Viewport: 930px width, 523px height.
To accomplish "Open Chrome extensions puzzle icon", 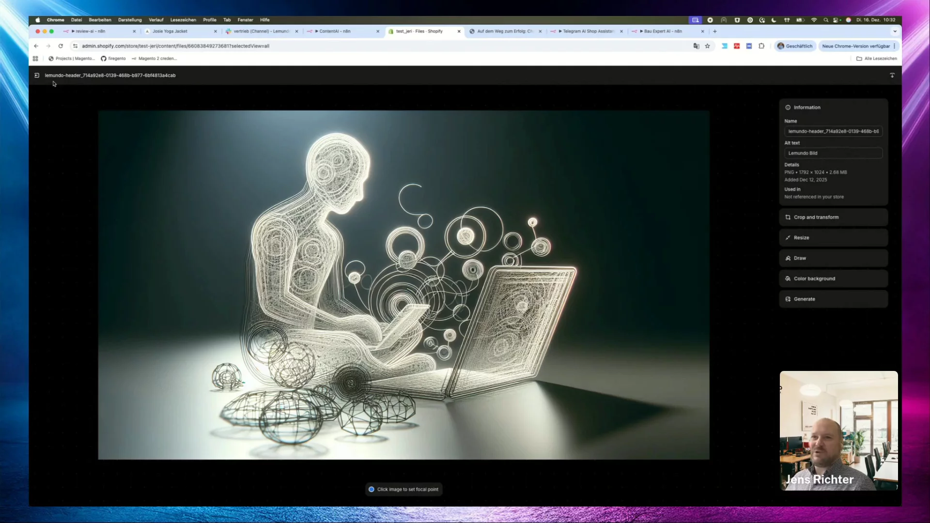I will [761, 46].
